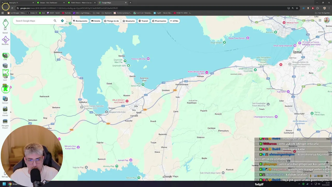Select the Değaj bölgesi marker
This screenshot has width=332, height=187.
[225, 42]
